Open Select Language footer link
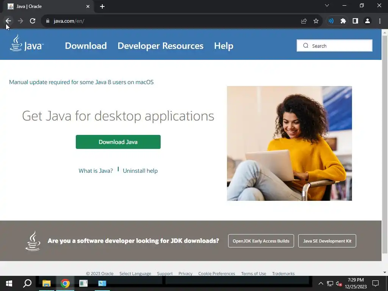388x291 pixels. pos(135,274)
